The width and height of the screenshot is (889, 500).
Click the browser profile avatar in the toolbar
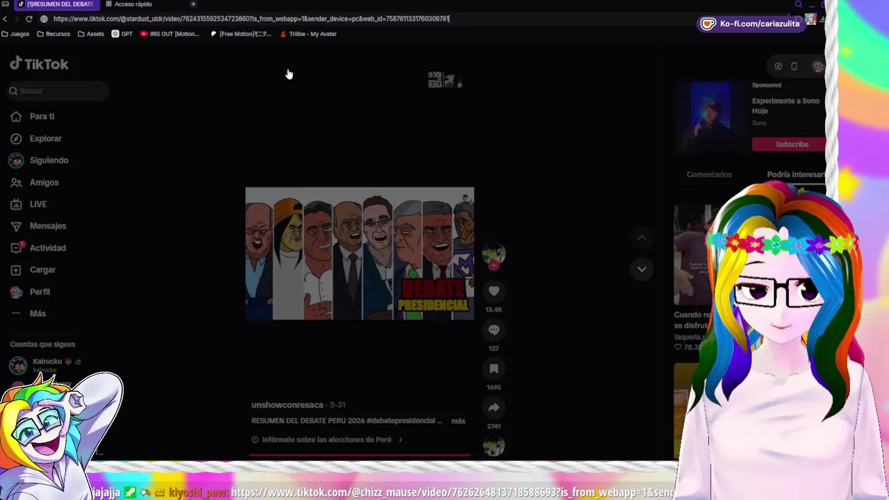(x=811, y=19)
